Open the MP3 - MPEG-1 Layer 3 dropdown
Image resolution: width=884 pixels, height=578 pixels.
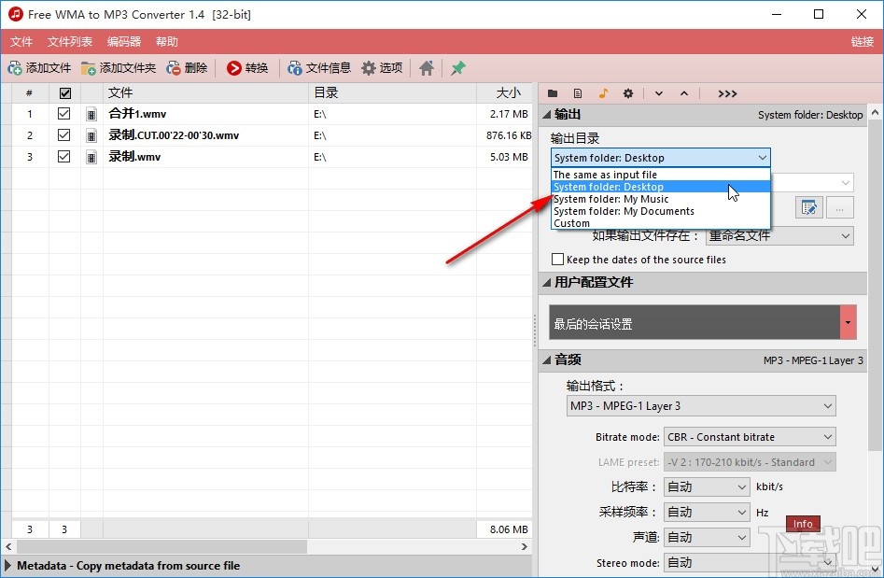[x=701, y=405]
